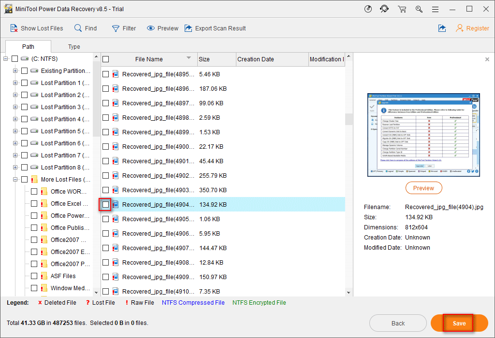Click the shopping cart icon

point(402,9)
